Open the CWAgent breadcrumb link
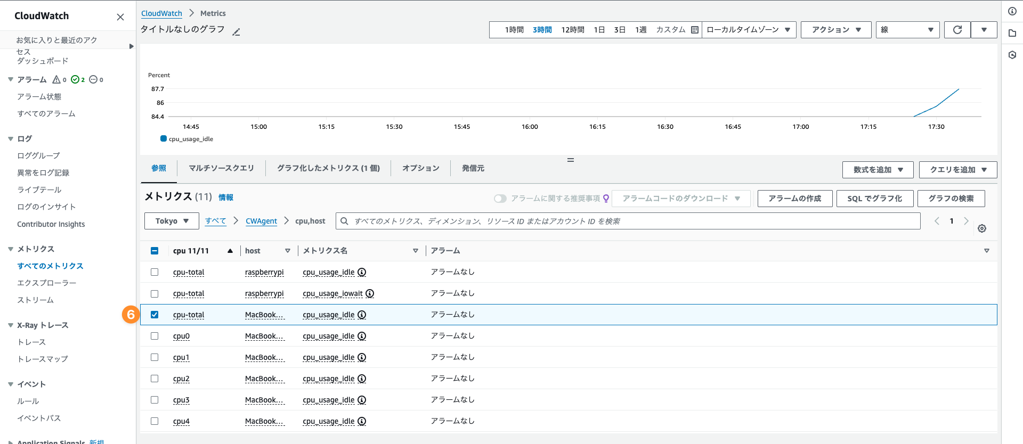This screenshot has height=444, width=1023. [261, 221]
